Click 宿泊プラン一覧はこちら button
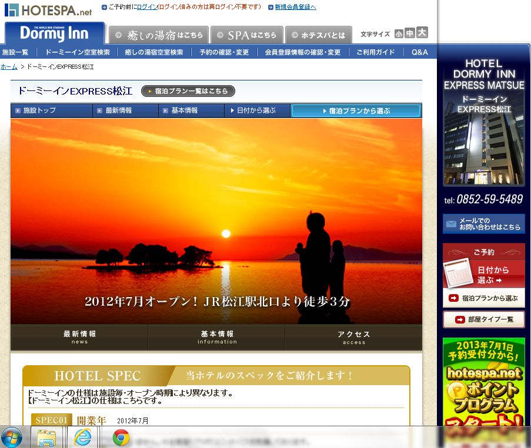The image size is (531, 448). (x=188, y=91)
